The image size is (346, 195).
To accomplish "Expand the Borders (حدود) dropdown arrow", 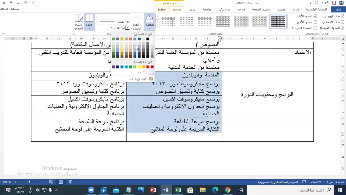I will [x=89, y=28].
